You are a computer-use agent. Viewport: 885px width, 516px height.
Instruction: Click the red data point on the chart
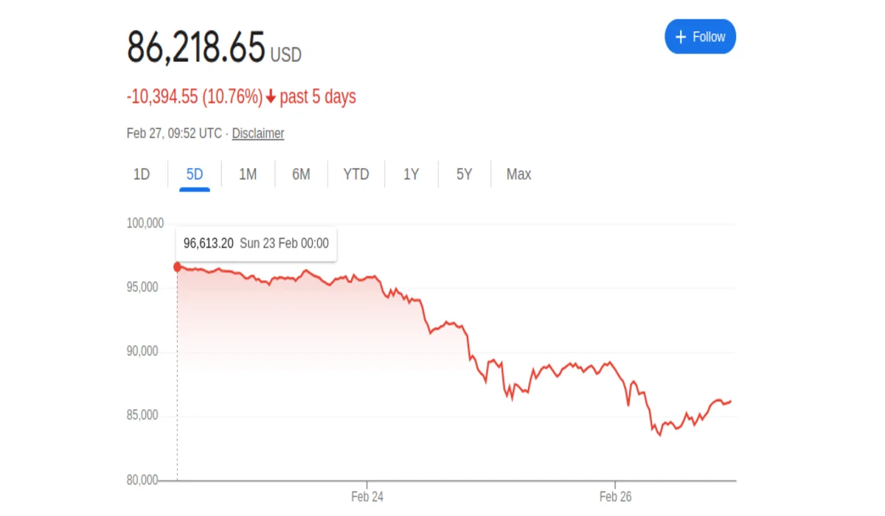click(x=177, y=267)
